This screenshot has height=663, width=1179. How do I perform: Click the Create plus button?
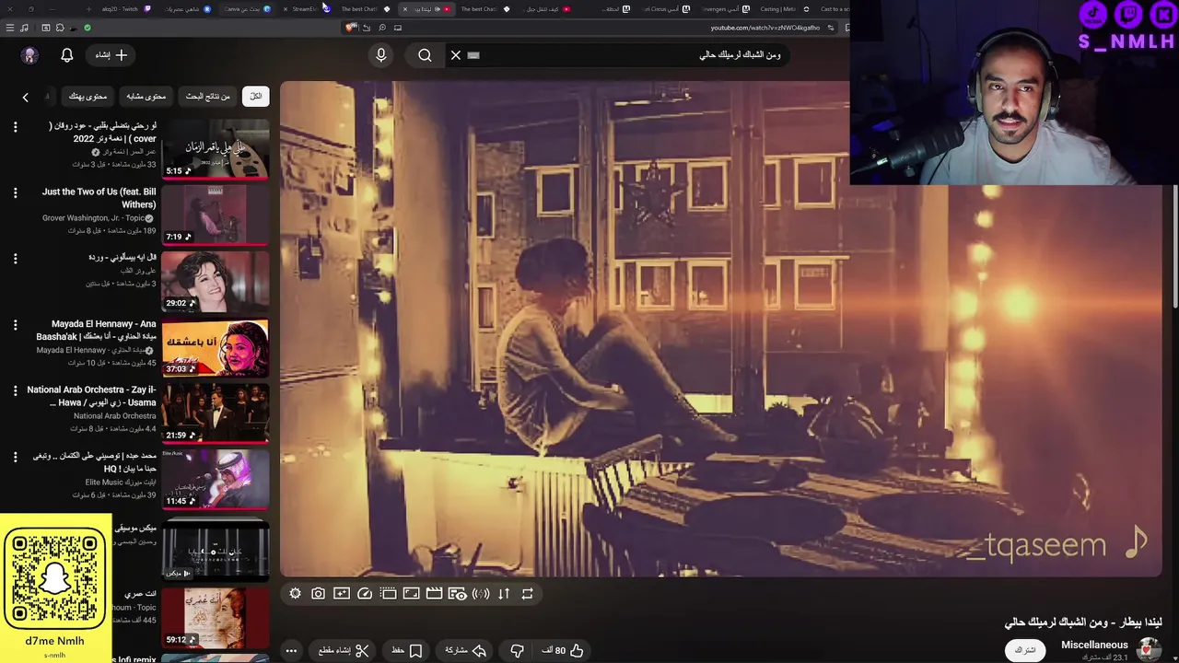pos(111,55)
